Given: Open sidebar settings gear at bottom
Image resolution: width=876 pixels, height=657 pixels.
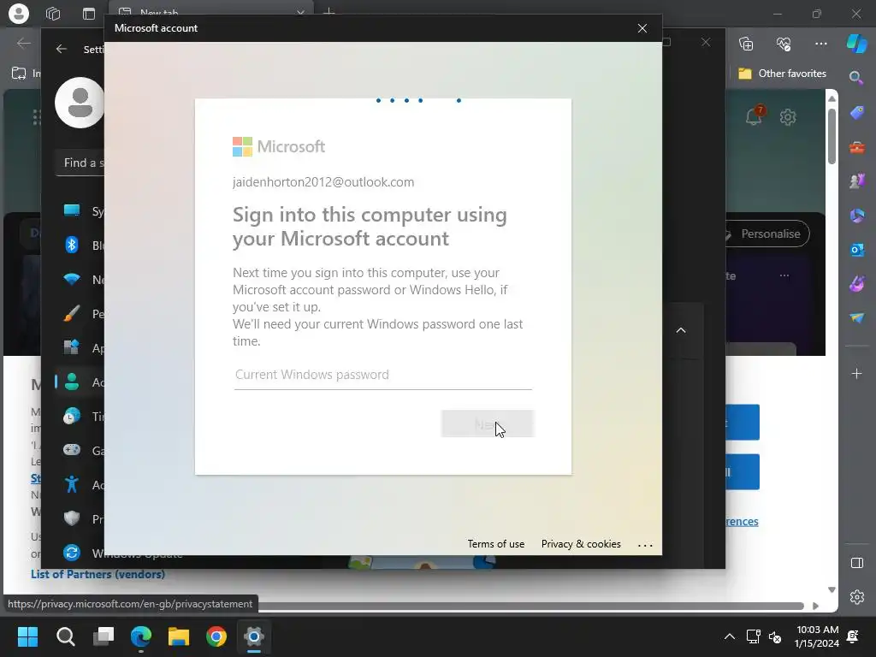Looking at the screenshot, I should 857,596.
